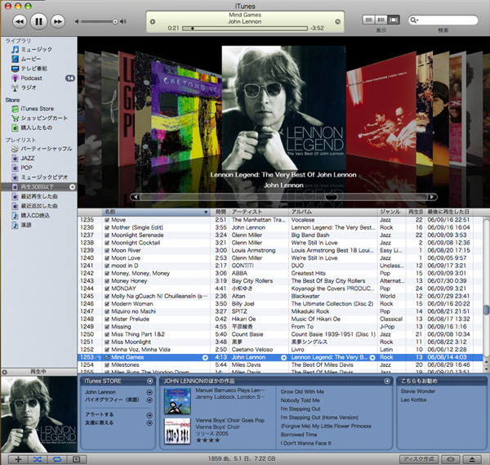The image size is (490, 465).
Task: Sort by アルバム column header
Action: [333, 212]
